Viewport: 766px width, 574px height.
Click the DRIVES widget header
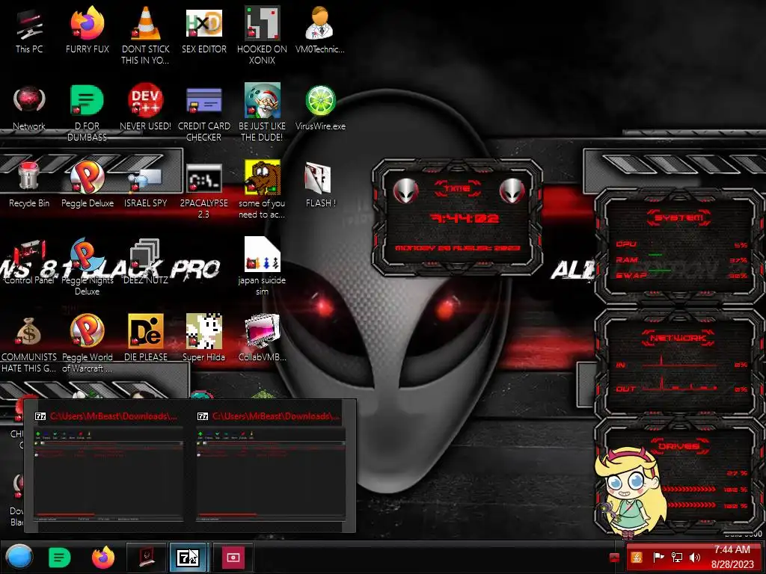coord(679,445)
